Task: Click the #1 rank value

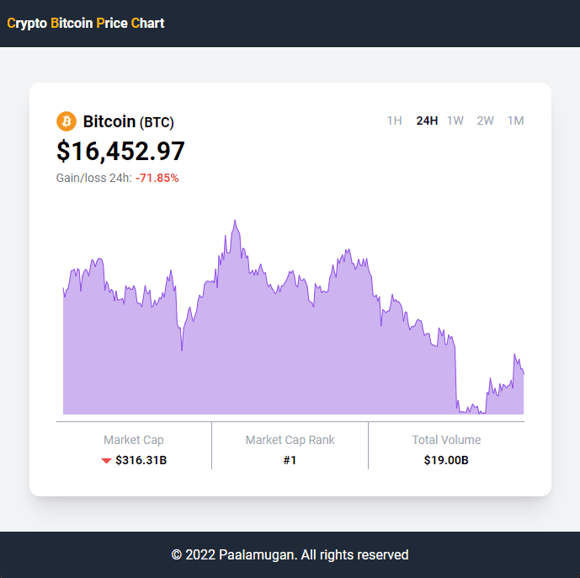Action: point(290,460)
